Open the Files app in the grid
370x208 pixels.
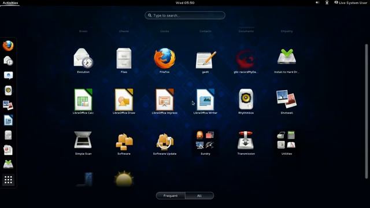point(124,60)
